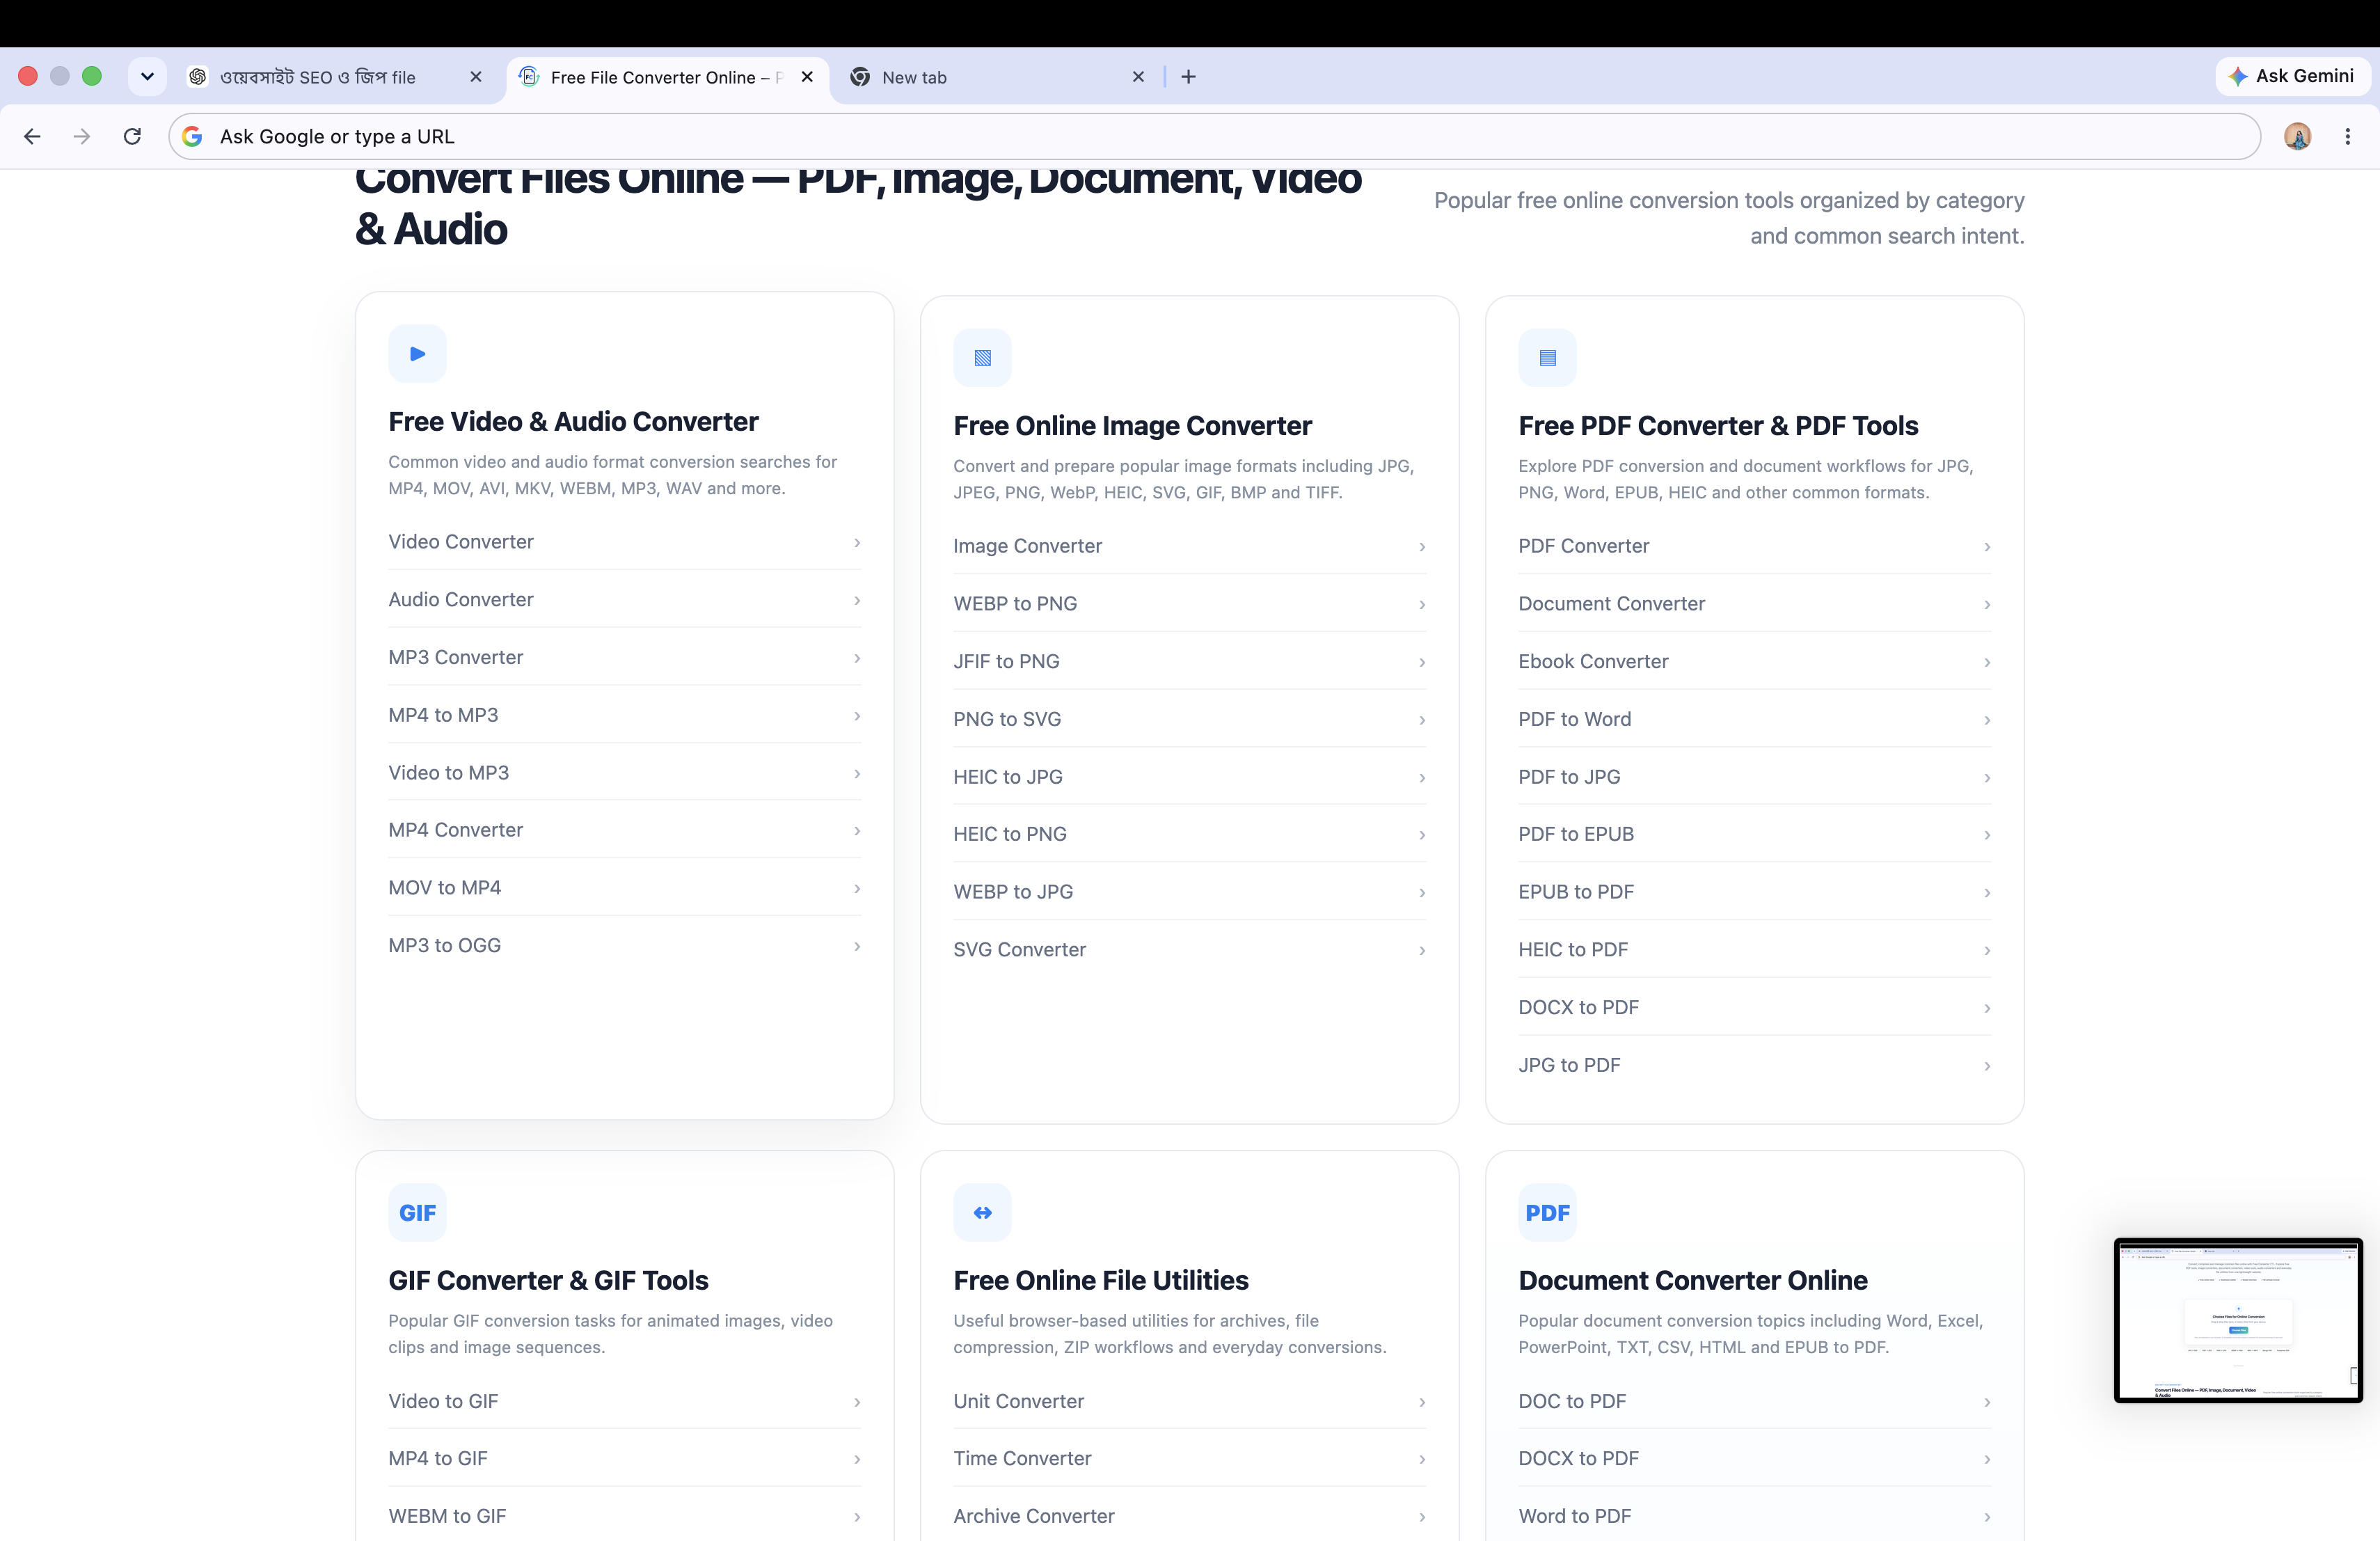
Task: Reload the current page
Action: 132,136
